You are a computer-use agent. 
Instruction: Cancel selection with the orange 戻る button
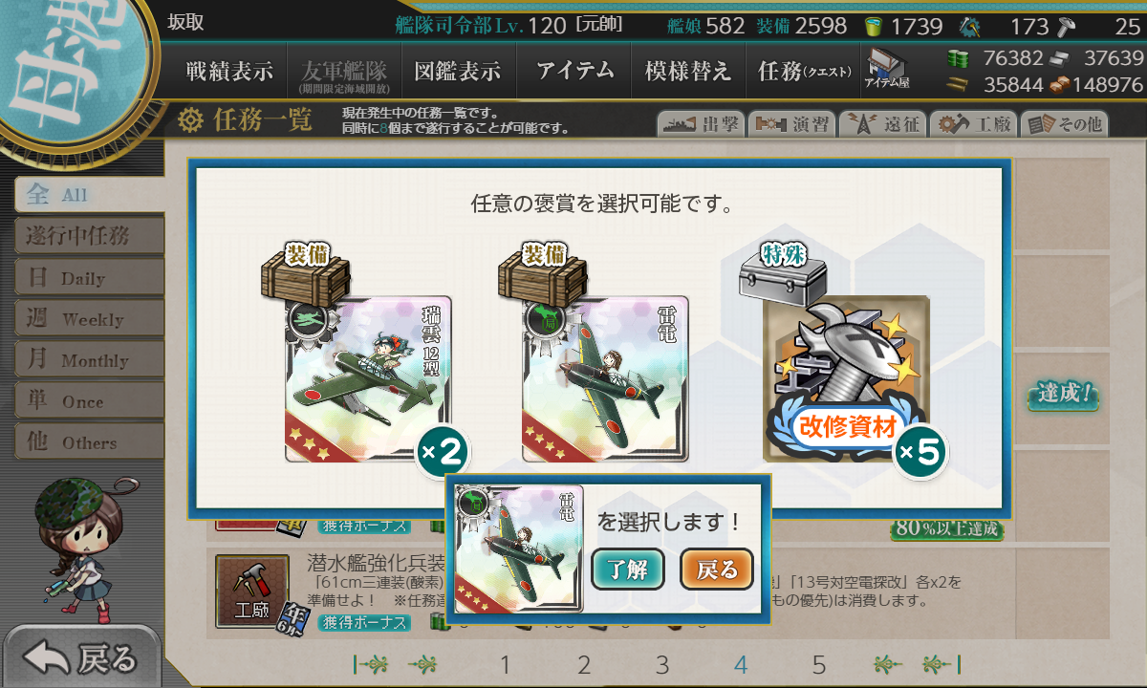(717, 570)
